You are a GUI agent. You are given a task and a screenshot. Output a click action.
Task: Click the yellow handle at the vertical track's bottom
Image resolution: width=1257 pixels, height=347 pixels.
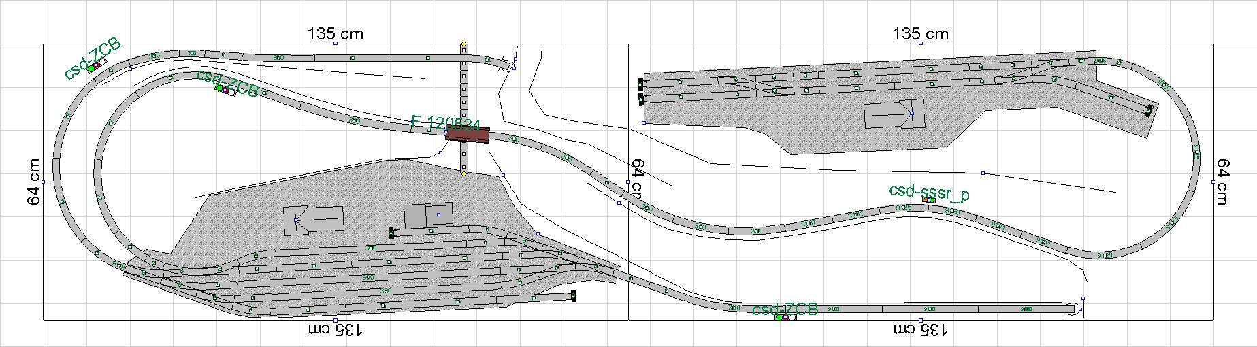pyautogui.click(x=463, y=174)
